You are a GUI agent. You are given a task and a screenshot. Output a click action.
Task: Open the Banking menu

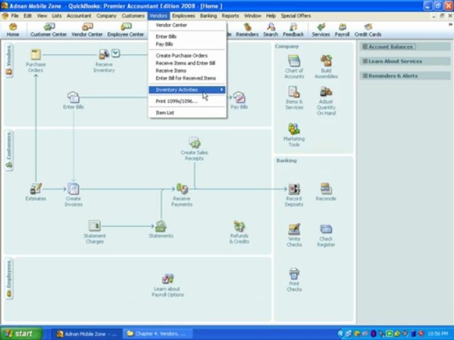tap(208, 16)
